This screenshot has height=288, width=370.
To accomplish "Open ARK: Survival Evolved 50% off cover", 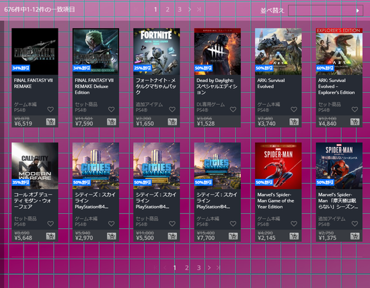I will tap(279, 51).
